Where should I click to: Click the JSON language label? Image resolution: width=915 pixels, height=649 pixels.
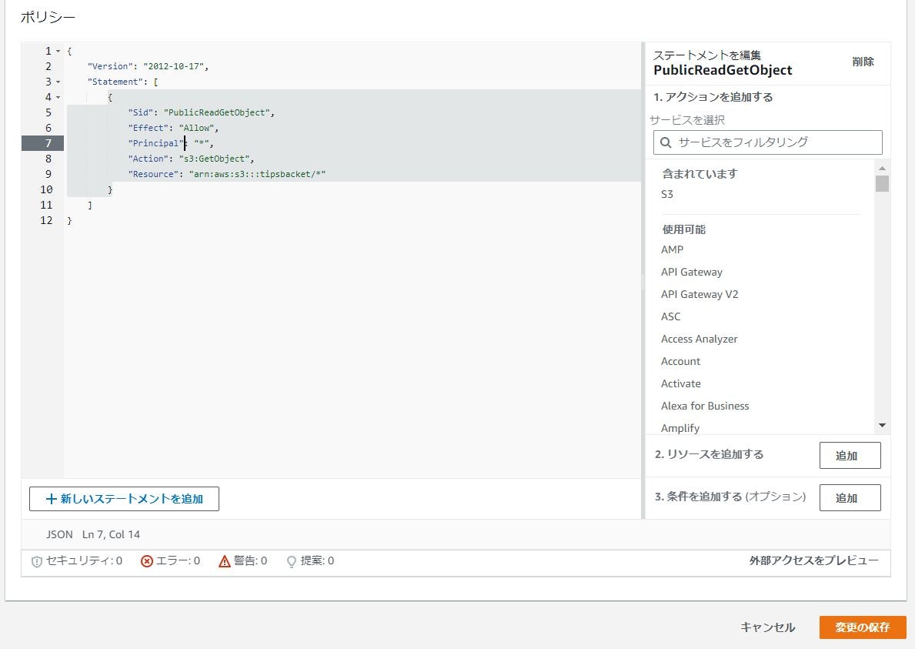59,534
